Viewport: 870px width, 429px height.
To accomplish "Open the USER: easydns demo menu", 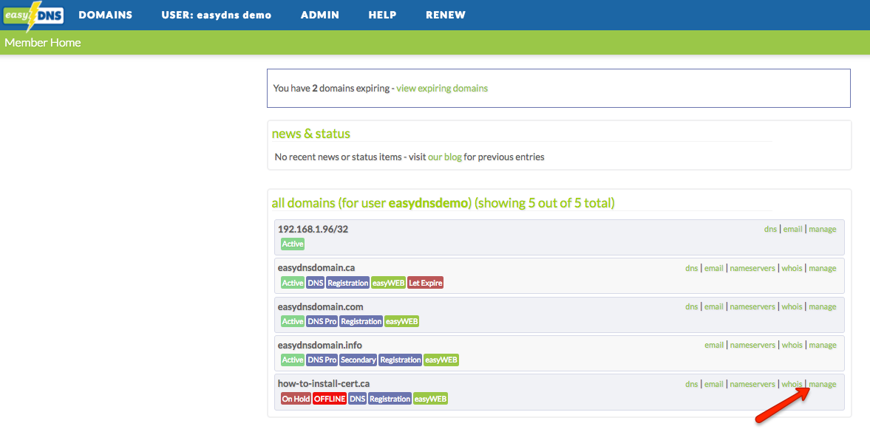I will point(217,16).
